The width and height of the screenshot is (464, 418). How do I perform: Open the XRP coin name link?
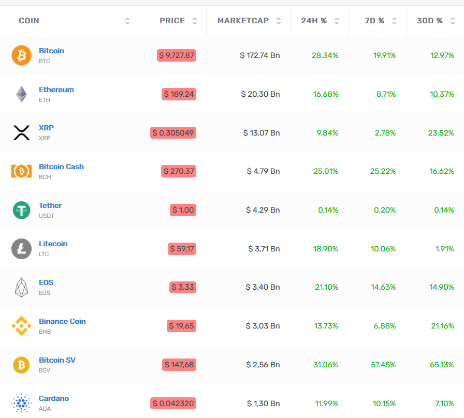tap(46, 128)
